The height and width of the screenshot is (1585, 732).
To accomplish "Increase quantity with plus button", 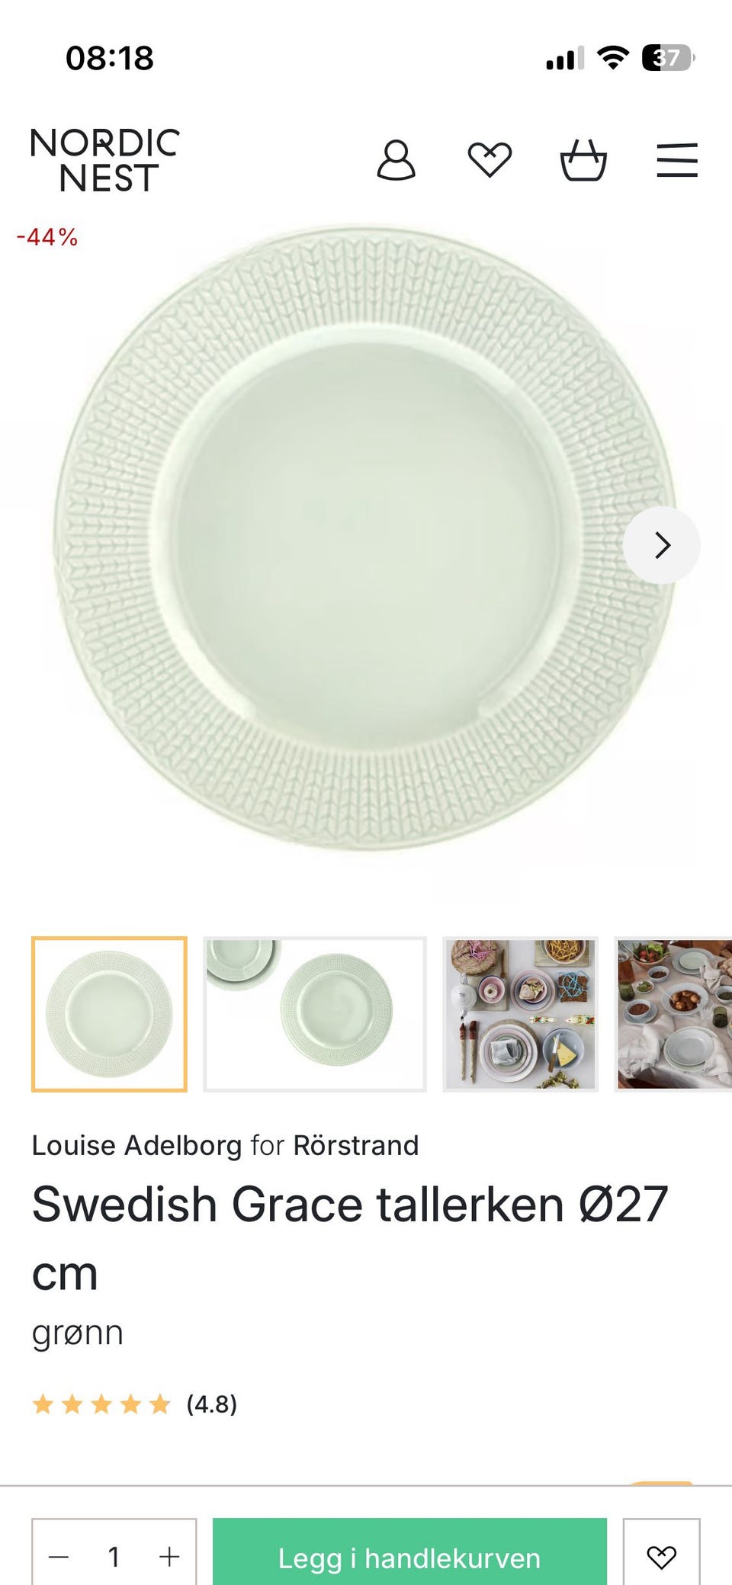I will [x=169, y=1556].
